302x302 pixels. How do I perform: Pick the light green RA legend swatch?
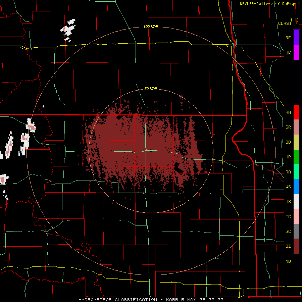pyautogui.click(x=296, y=172)
